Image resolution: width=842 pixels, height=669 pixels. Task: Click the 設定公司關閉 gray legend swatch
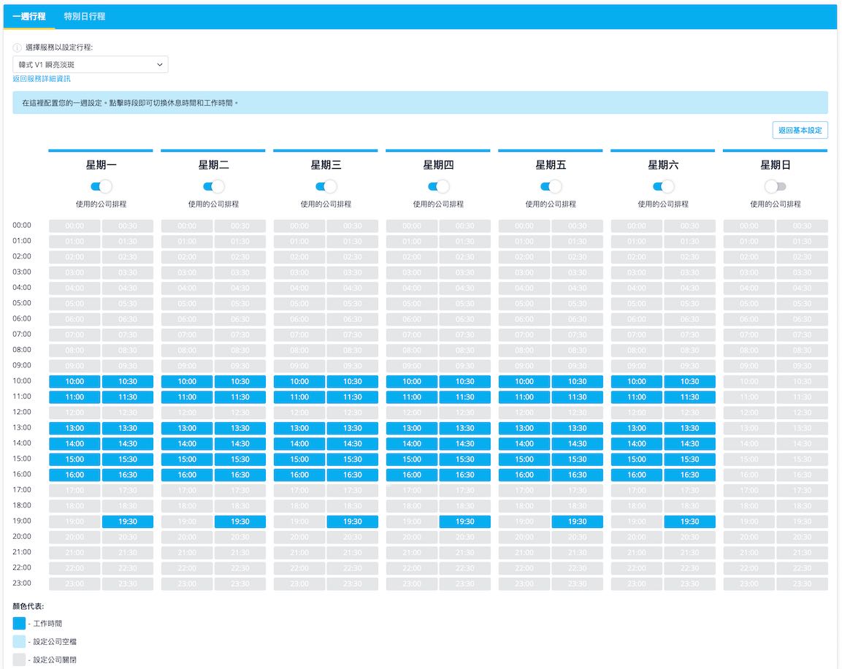tap(19, 660)
